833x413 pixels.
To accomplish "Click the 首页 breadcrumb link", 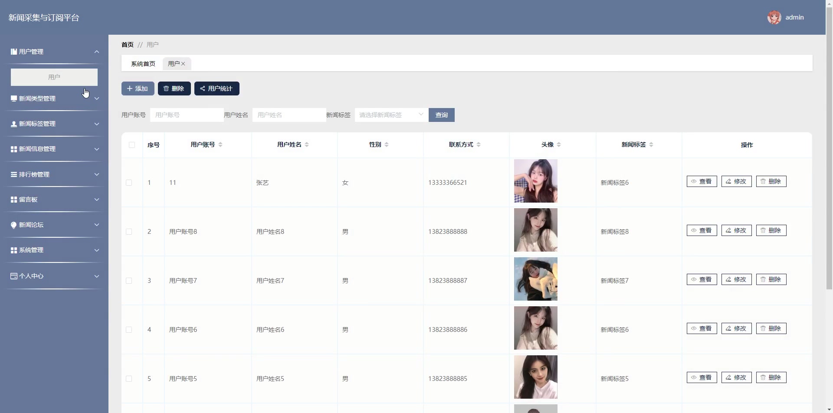I will 128,45.
